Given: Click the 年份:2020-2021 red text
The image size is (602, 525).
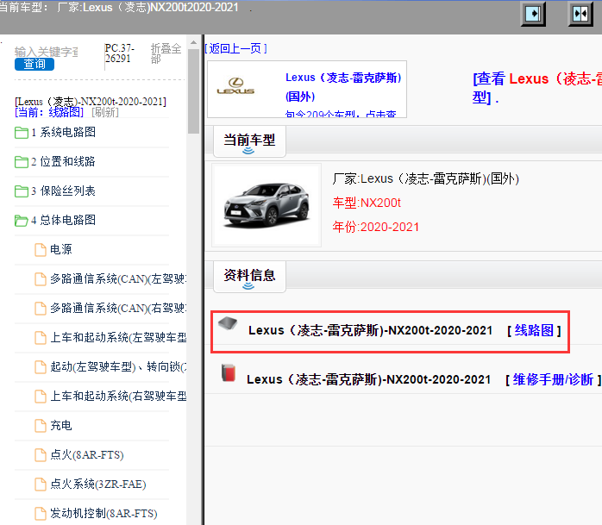Looking at the screenshot, I should [375, 227].
